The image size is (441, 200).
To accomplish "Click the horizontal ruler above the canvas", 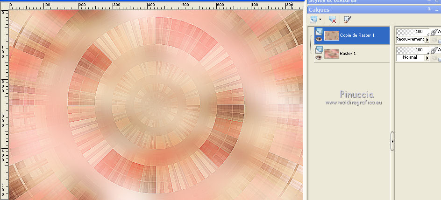I will pos(156,6).
